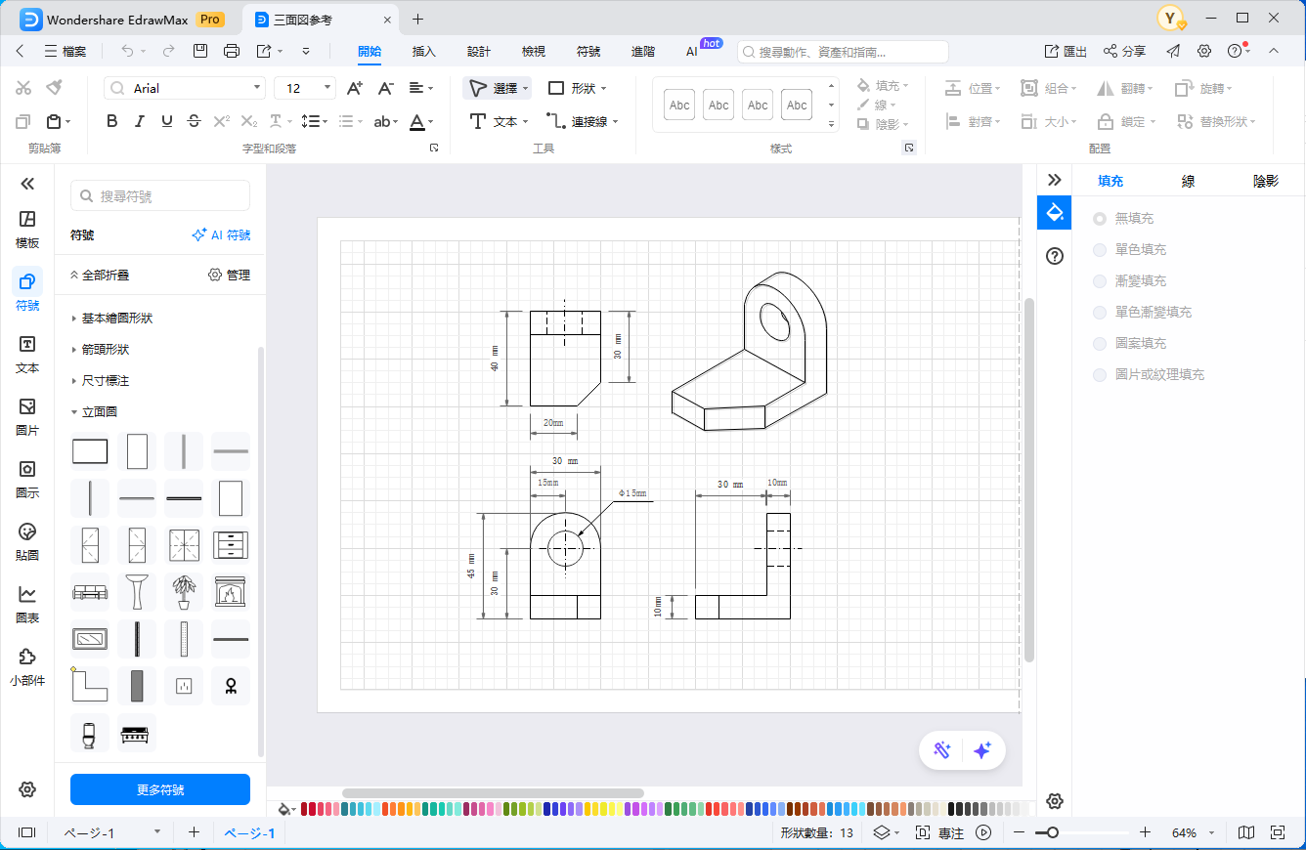Click the 匯出 export button
1306x850 pixels.
click(1066, 51)
